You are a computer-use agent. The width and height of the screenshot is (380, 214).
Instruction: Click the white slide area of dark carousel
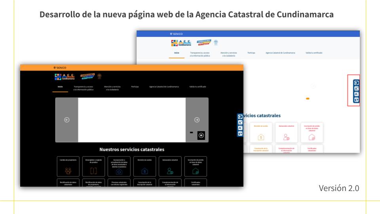(132, 120)
